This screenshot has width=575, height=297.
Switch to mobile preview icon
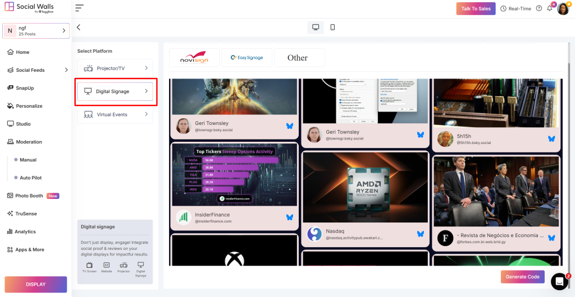click(x=332, y=27)
